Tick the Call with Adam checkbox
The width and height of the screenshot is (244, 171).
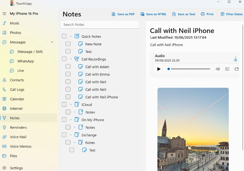[68, 66]
